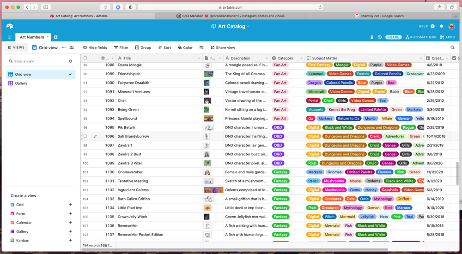Open Automations panel
Screen dimensions: 462x254
[x=421, y=37]
